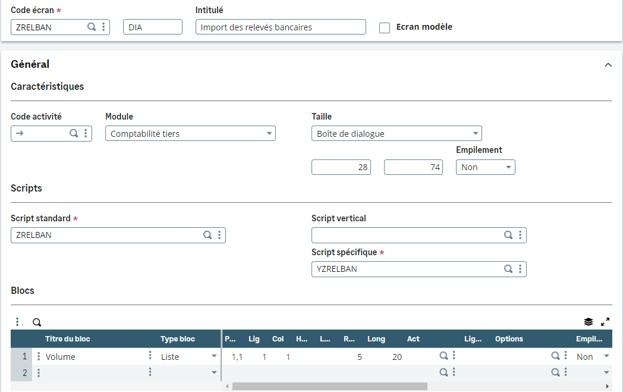Open Script standard field search icon
The height and width of the screenshot is (392, 623).
tap(207, 235)
